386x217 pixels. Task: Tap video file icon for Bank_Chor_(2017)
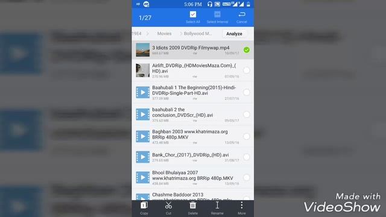click(143, 157)
